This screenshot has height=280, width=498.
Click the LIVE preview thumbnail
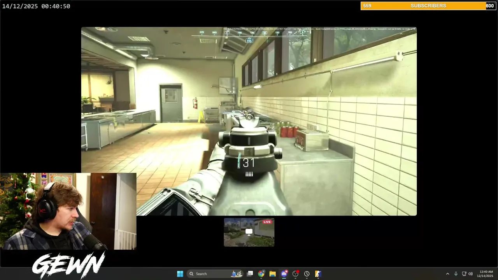click(249, 232)
